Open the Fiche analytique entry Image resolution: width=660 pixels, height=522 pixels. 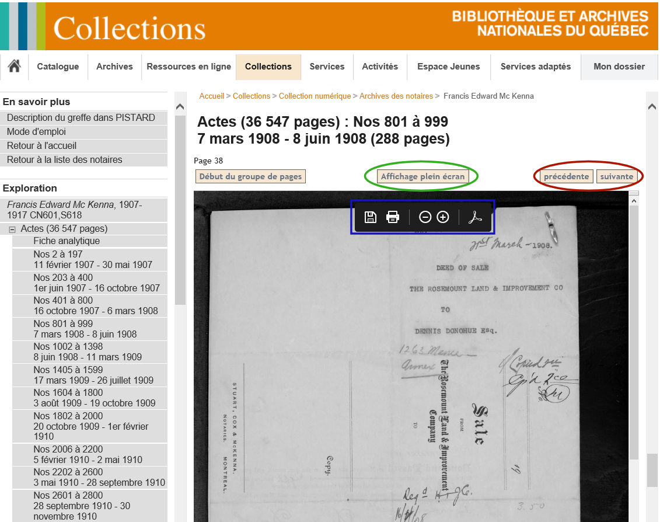point(67,241)
